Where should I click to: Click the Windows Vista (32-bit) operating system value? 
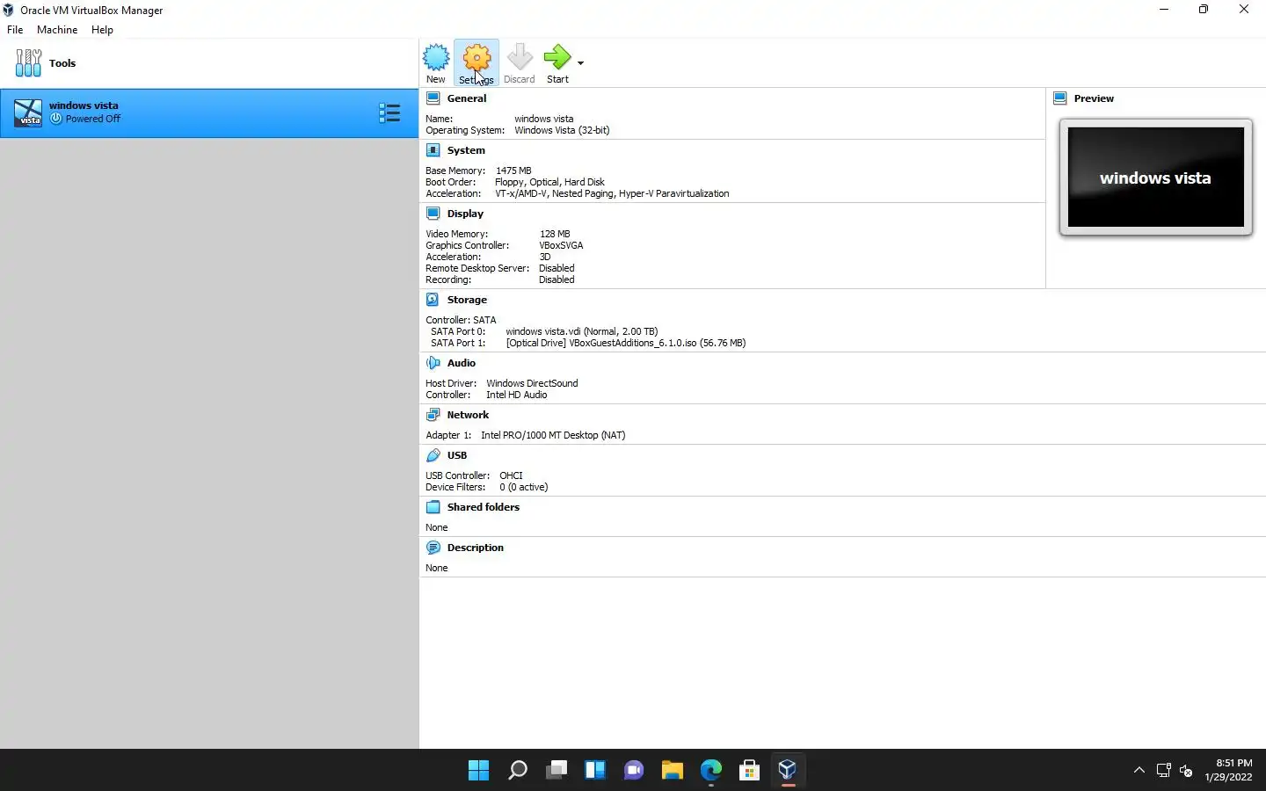click(x=562, y=130)
